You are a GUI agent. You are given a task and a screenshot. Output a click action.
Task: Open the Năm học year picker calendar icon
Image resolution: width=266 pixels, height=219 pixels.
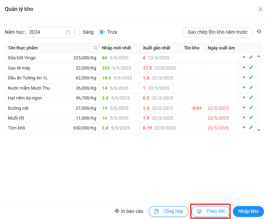point(68,32)
